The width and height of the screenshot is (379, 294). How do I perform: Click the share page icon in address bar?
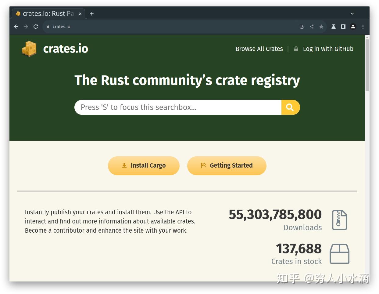[x=312, y=27]
